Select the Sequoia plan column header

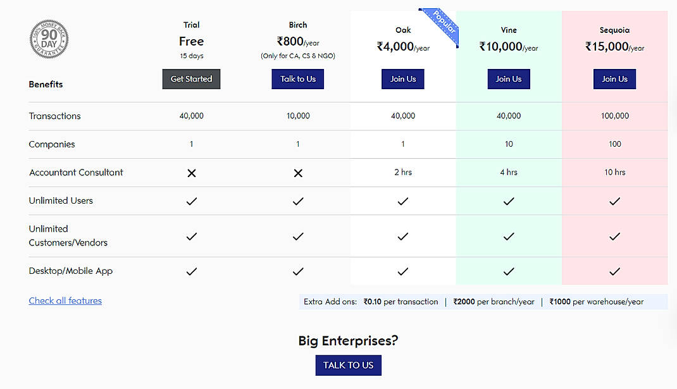click(614, 30)
